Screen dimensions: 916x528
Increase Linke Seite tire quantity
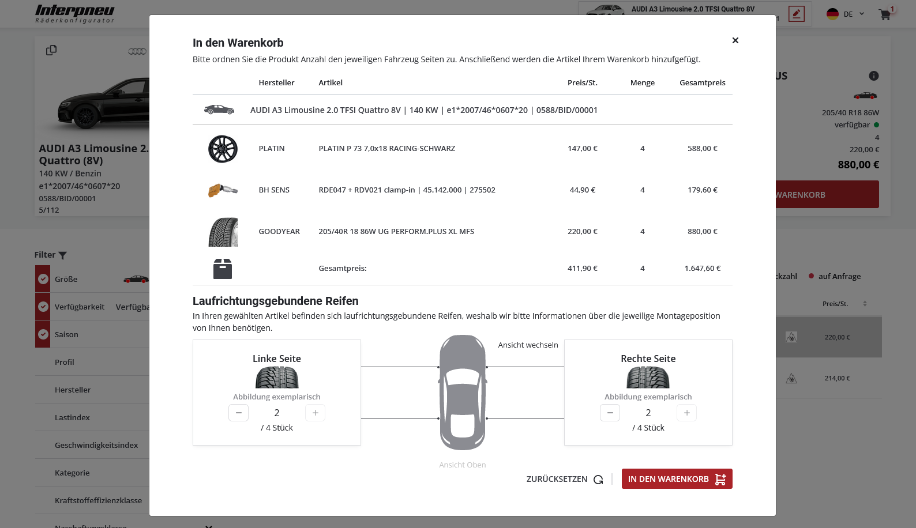(315, 413)
